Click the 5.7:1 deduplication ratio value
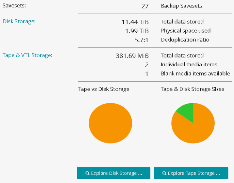Viewport: 234px width, 183px height. coord(141,40)
